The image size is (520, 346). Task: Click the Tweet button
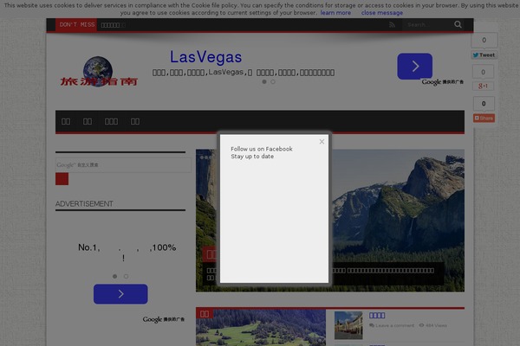click(x=484, y=55)
